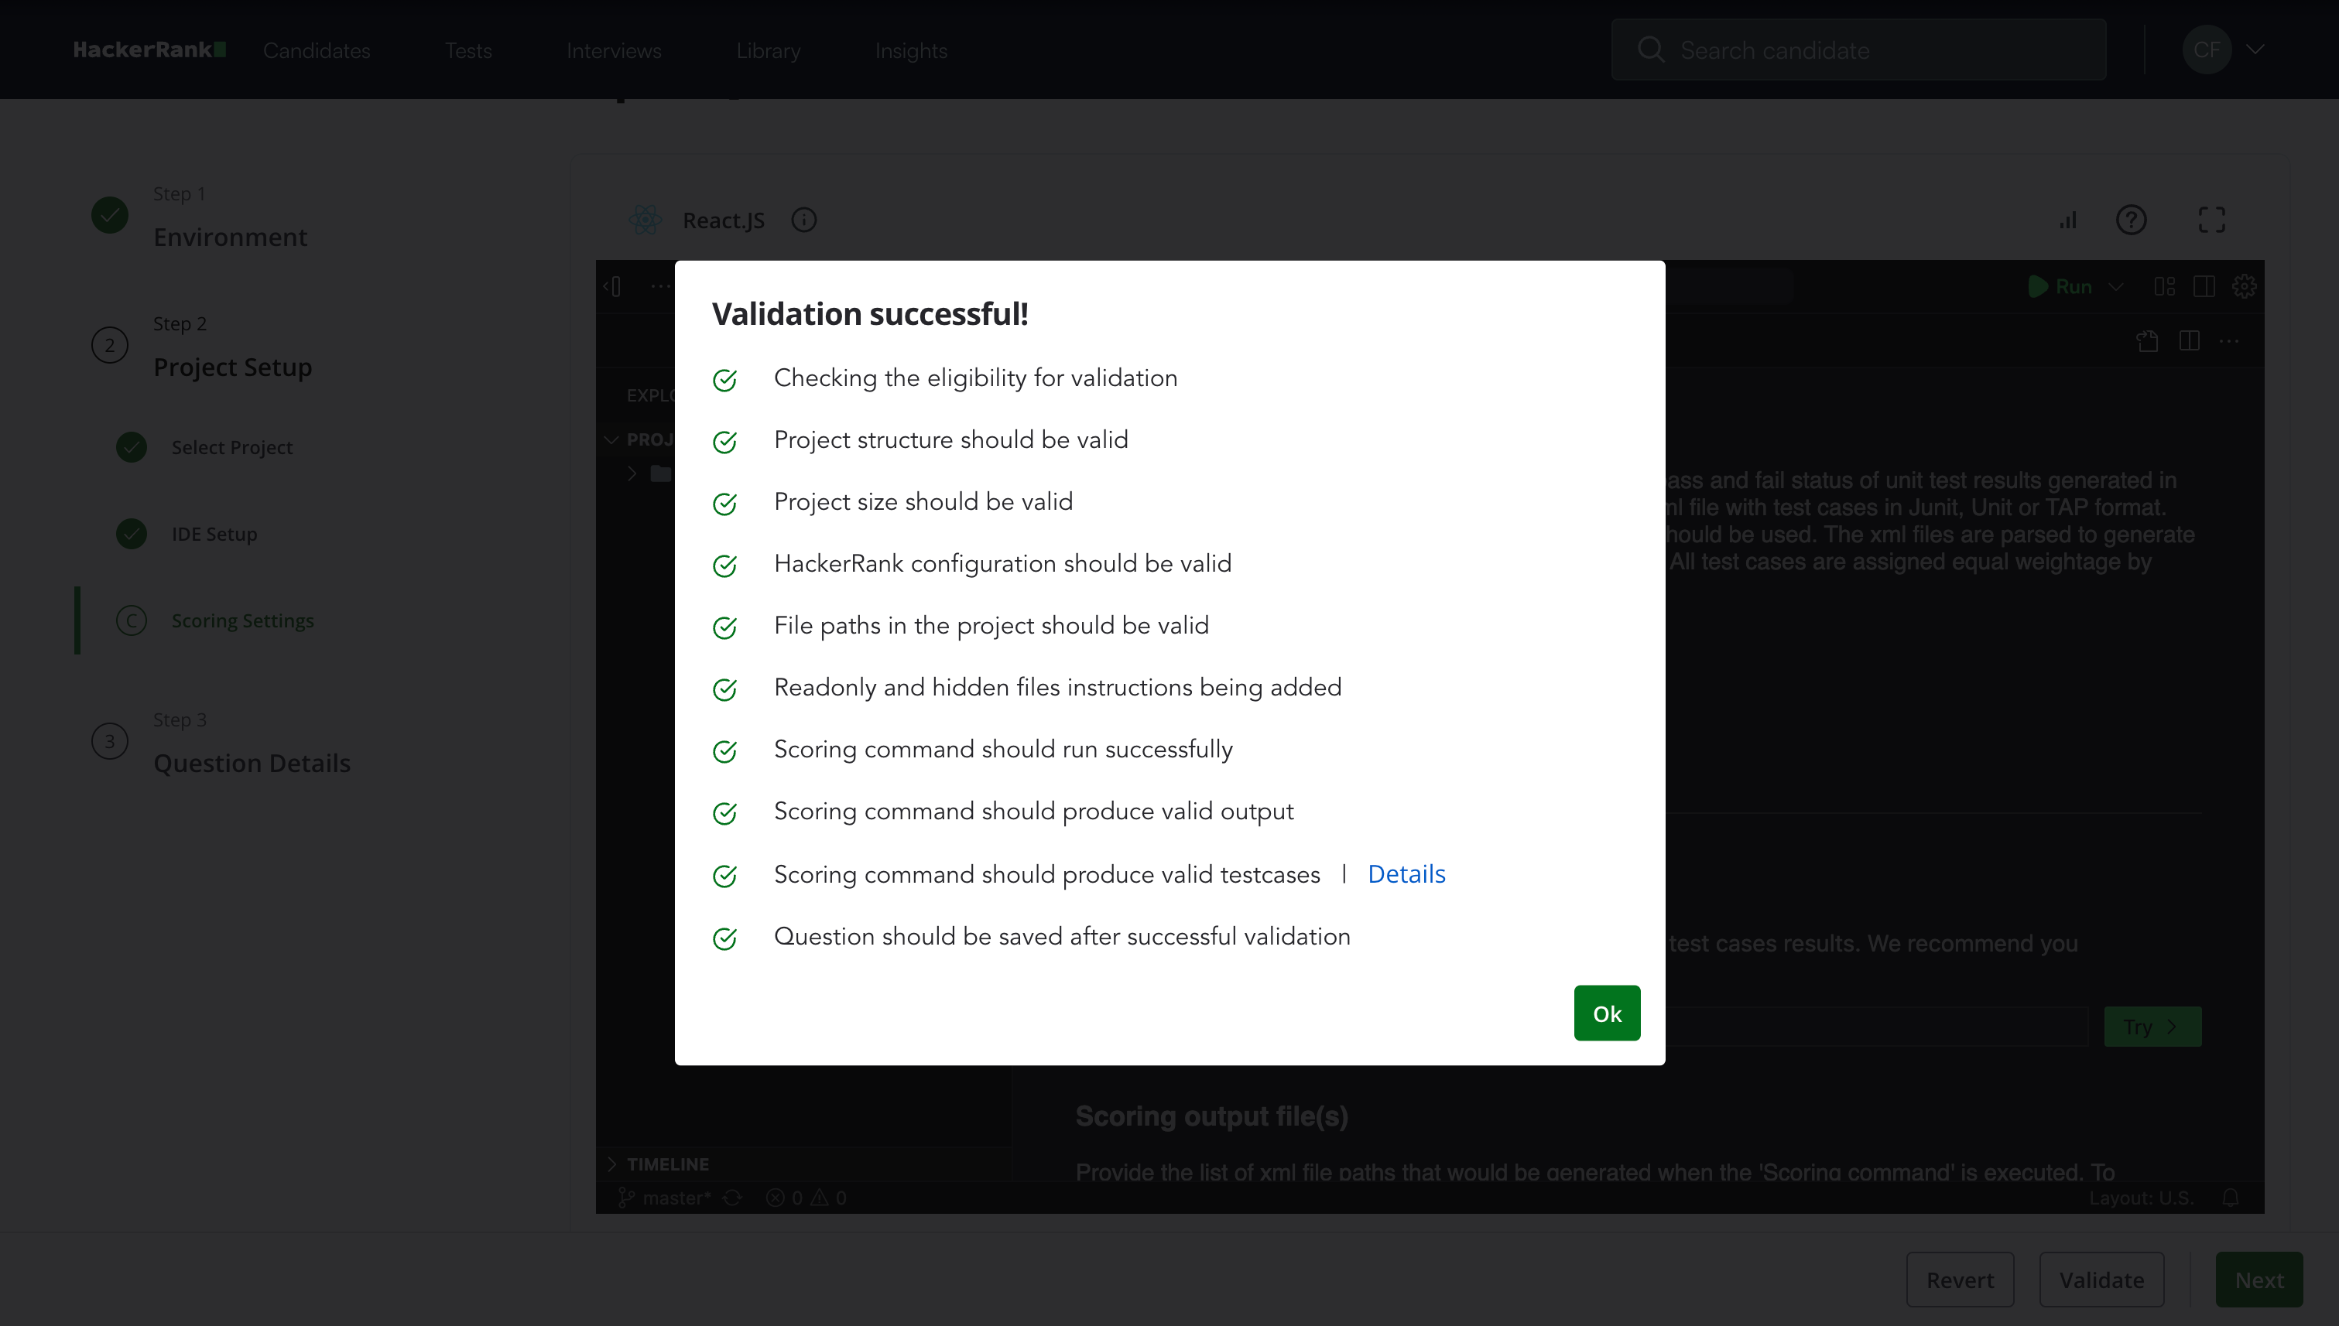Click the IDE layout customize icon
This screenshot has width=2339, height=1326.
click(x=2165, y=287)
